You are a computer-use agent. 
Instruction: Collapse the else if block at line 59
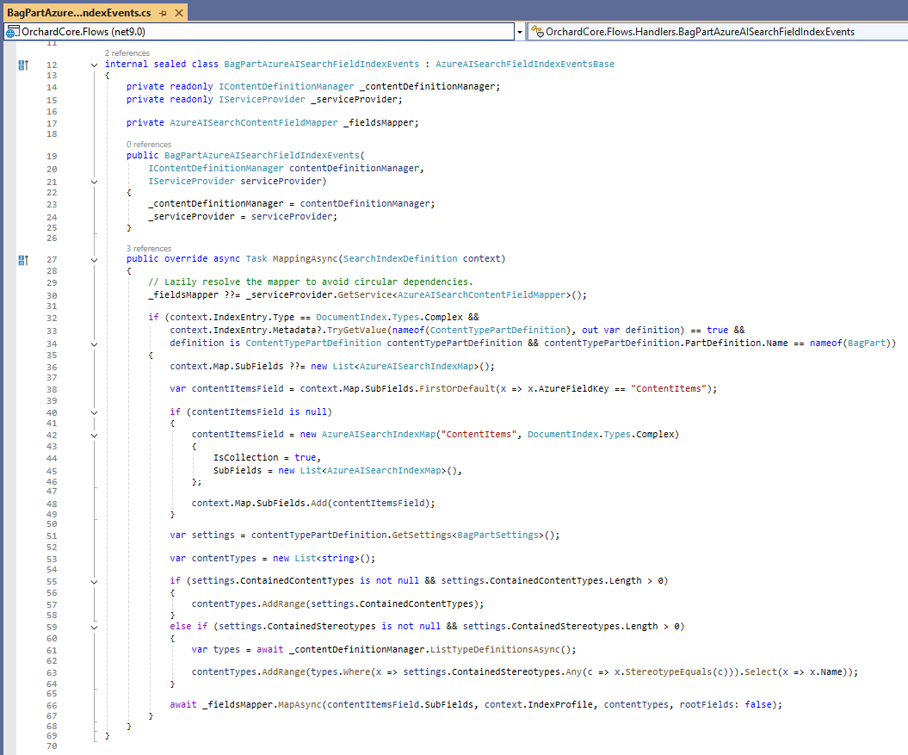(94, 628)
